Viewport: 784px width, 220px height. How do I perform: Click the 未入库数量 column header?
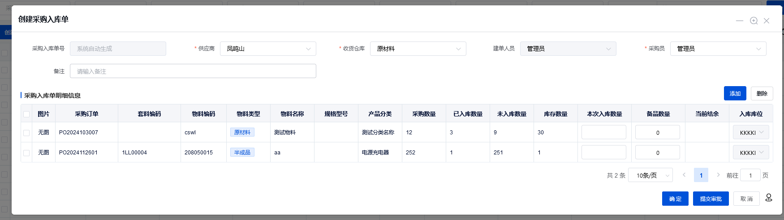tap(512, 114)
